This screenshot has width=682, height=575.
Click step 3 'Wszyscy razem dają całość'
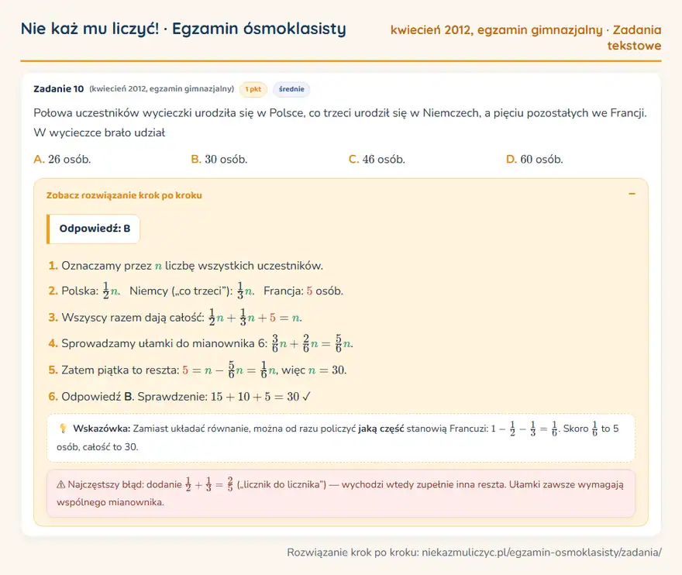175,318
